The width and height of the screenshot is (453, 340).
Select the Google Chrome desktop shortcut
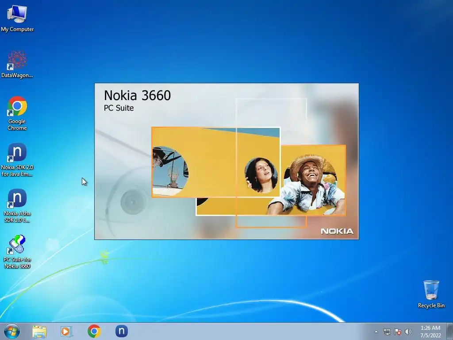17,113
